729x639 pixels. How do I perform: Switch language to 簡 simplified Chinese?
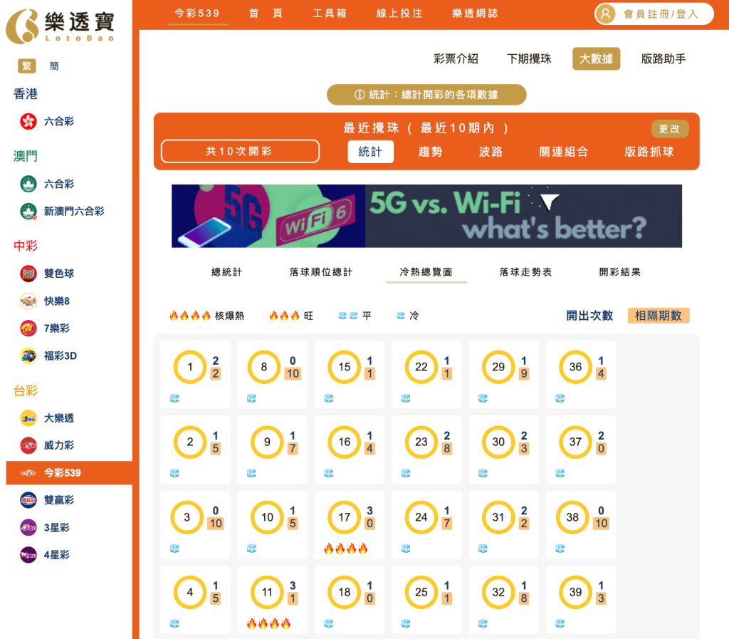tap(54, 65)
